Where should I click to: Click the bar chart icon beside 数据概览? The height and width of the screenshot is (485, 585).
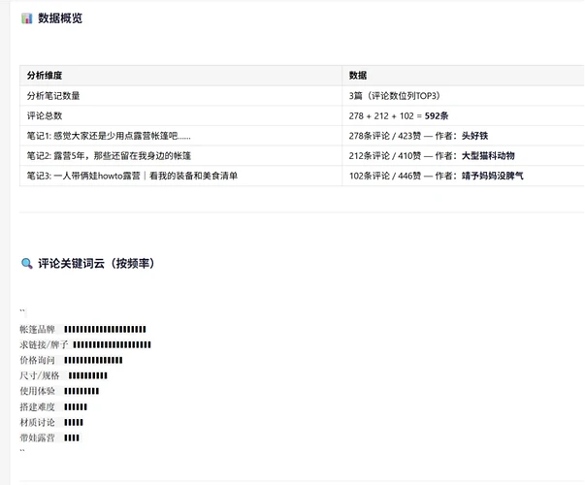(27, 18)
